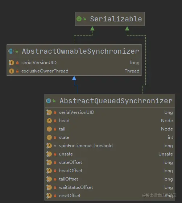Select the tail field name
This screenshot has width=182, height=203.
coord(62,129)
